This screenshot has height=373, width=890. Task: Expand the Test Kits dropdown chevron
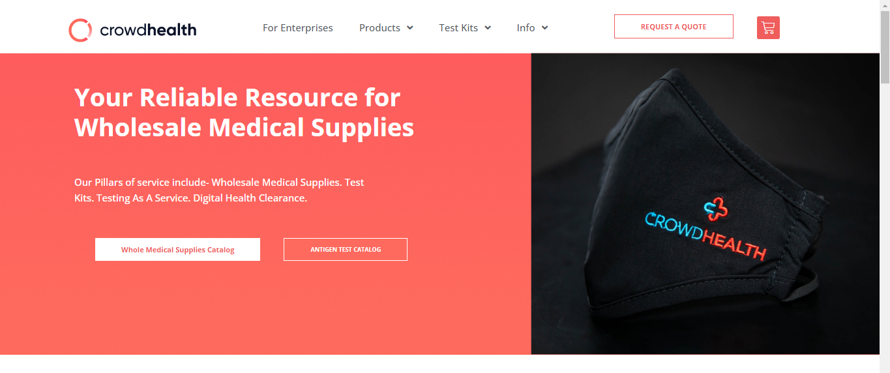[x=488, y=28]
